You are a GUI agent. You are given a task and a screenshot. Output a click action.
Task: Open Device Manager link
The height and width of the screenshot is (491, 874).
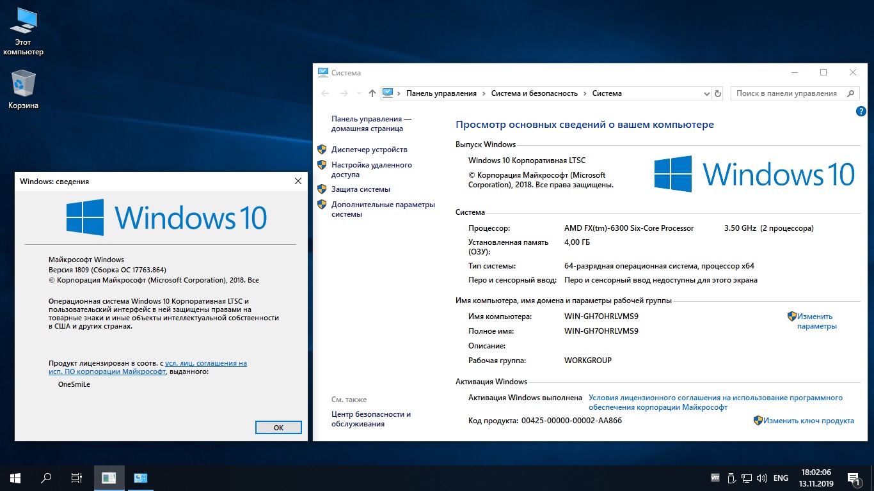369,150
